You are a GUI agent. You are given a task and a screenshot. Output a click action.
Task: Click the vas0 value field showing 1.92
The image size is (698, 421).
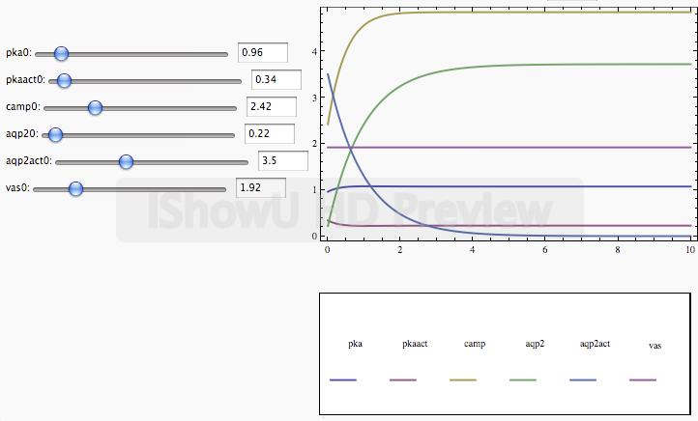point(261,187)
